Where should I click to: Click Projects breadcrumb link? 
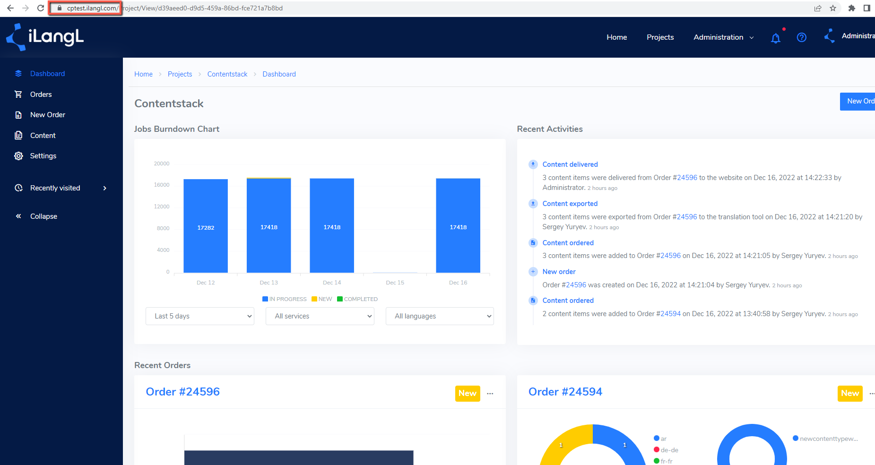(x=180, y=74)
